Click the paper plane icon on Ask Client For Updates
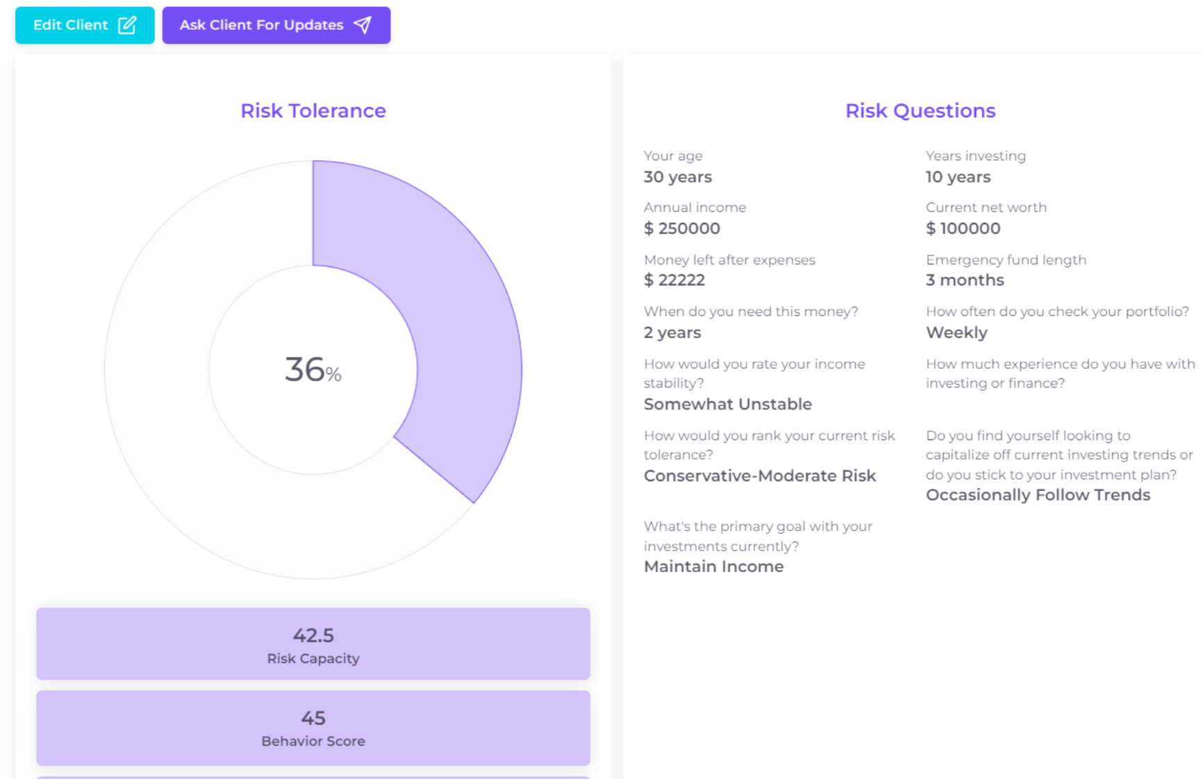1203x779 pixels. pyautogui.click(x=363, y=24)
